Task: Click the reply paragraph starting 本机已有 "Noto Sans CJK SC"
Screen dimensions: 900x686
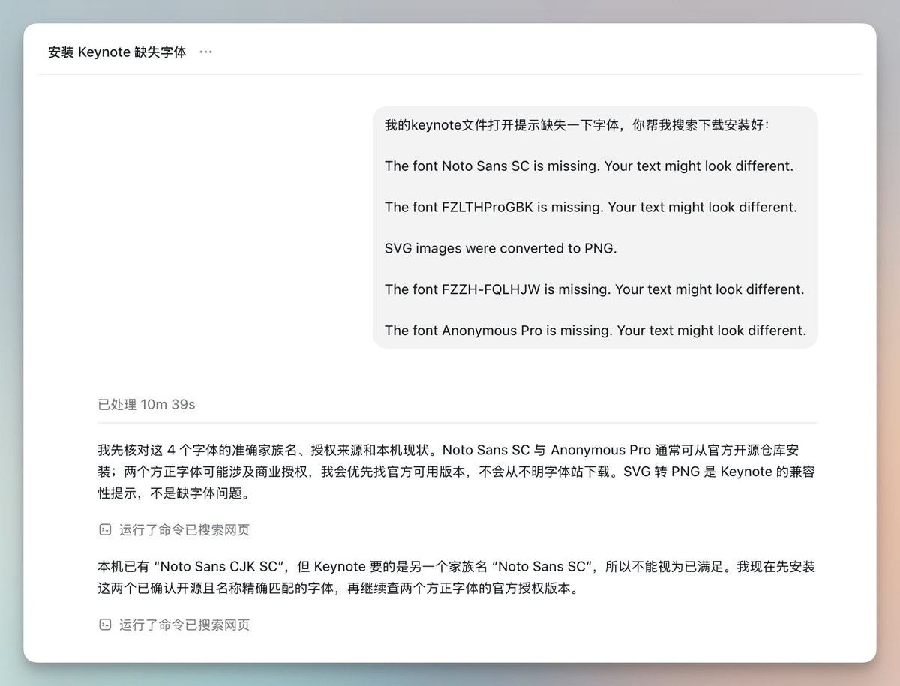Action: click(457, 577)
